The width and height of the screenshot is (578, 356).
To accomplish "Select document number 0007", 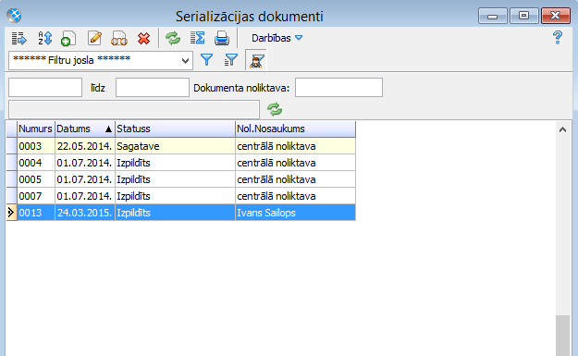I will pyautogui.click(x=36, y=196).
